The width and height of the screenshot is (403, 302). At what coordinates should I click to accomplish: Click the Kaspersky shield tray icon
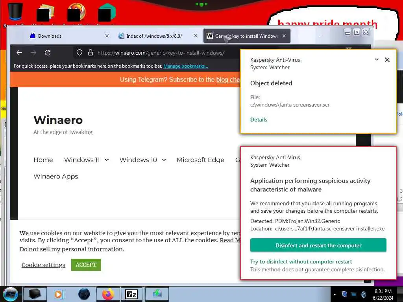pos(344,294)
